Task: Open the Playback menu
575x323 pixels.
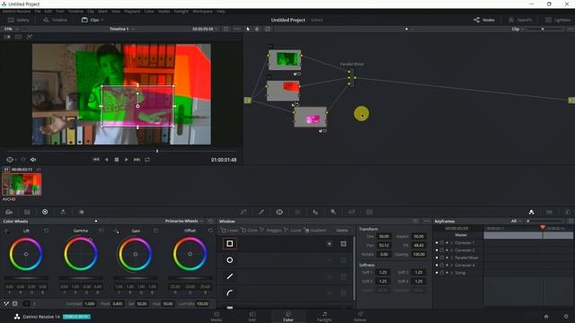Action: (132, 12)
